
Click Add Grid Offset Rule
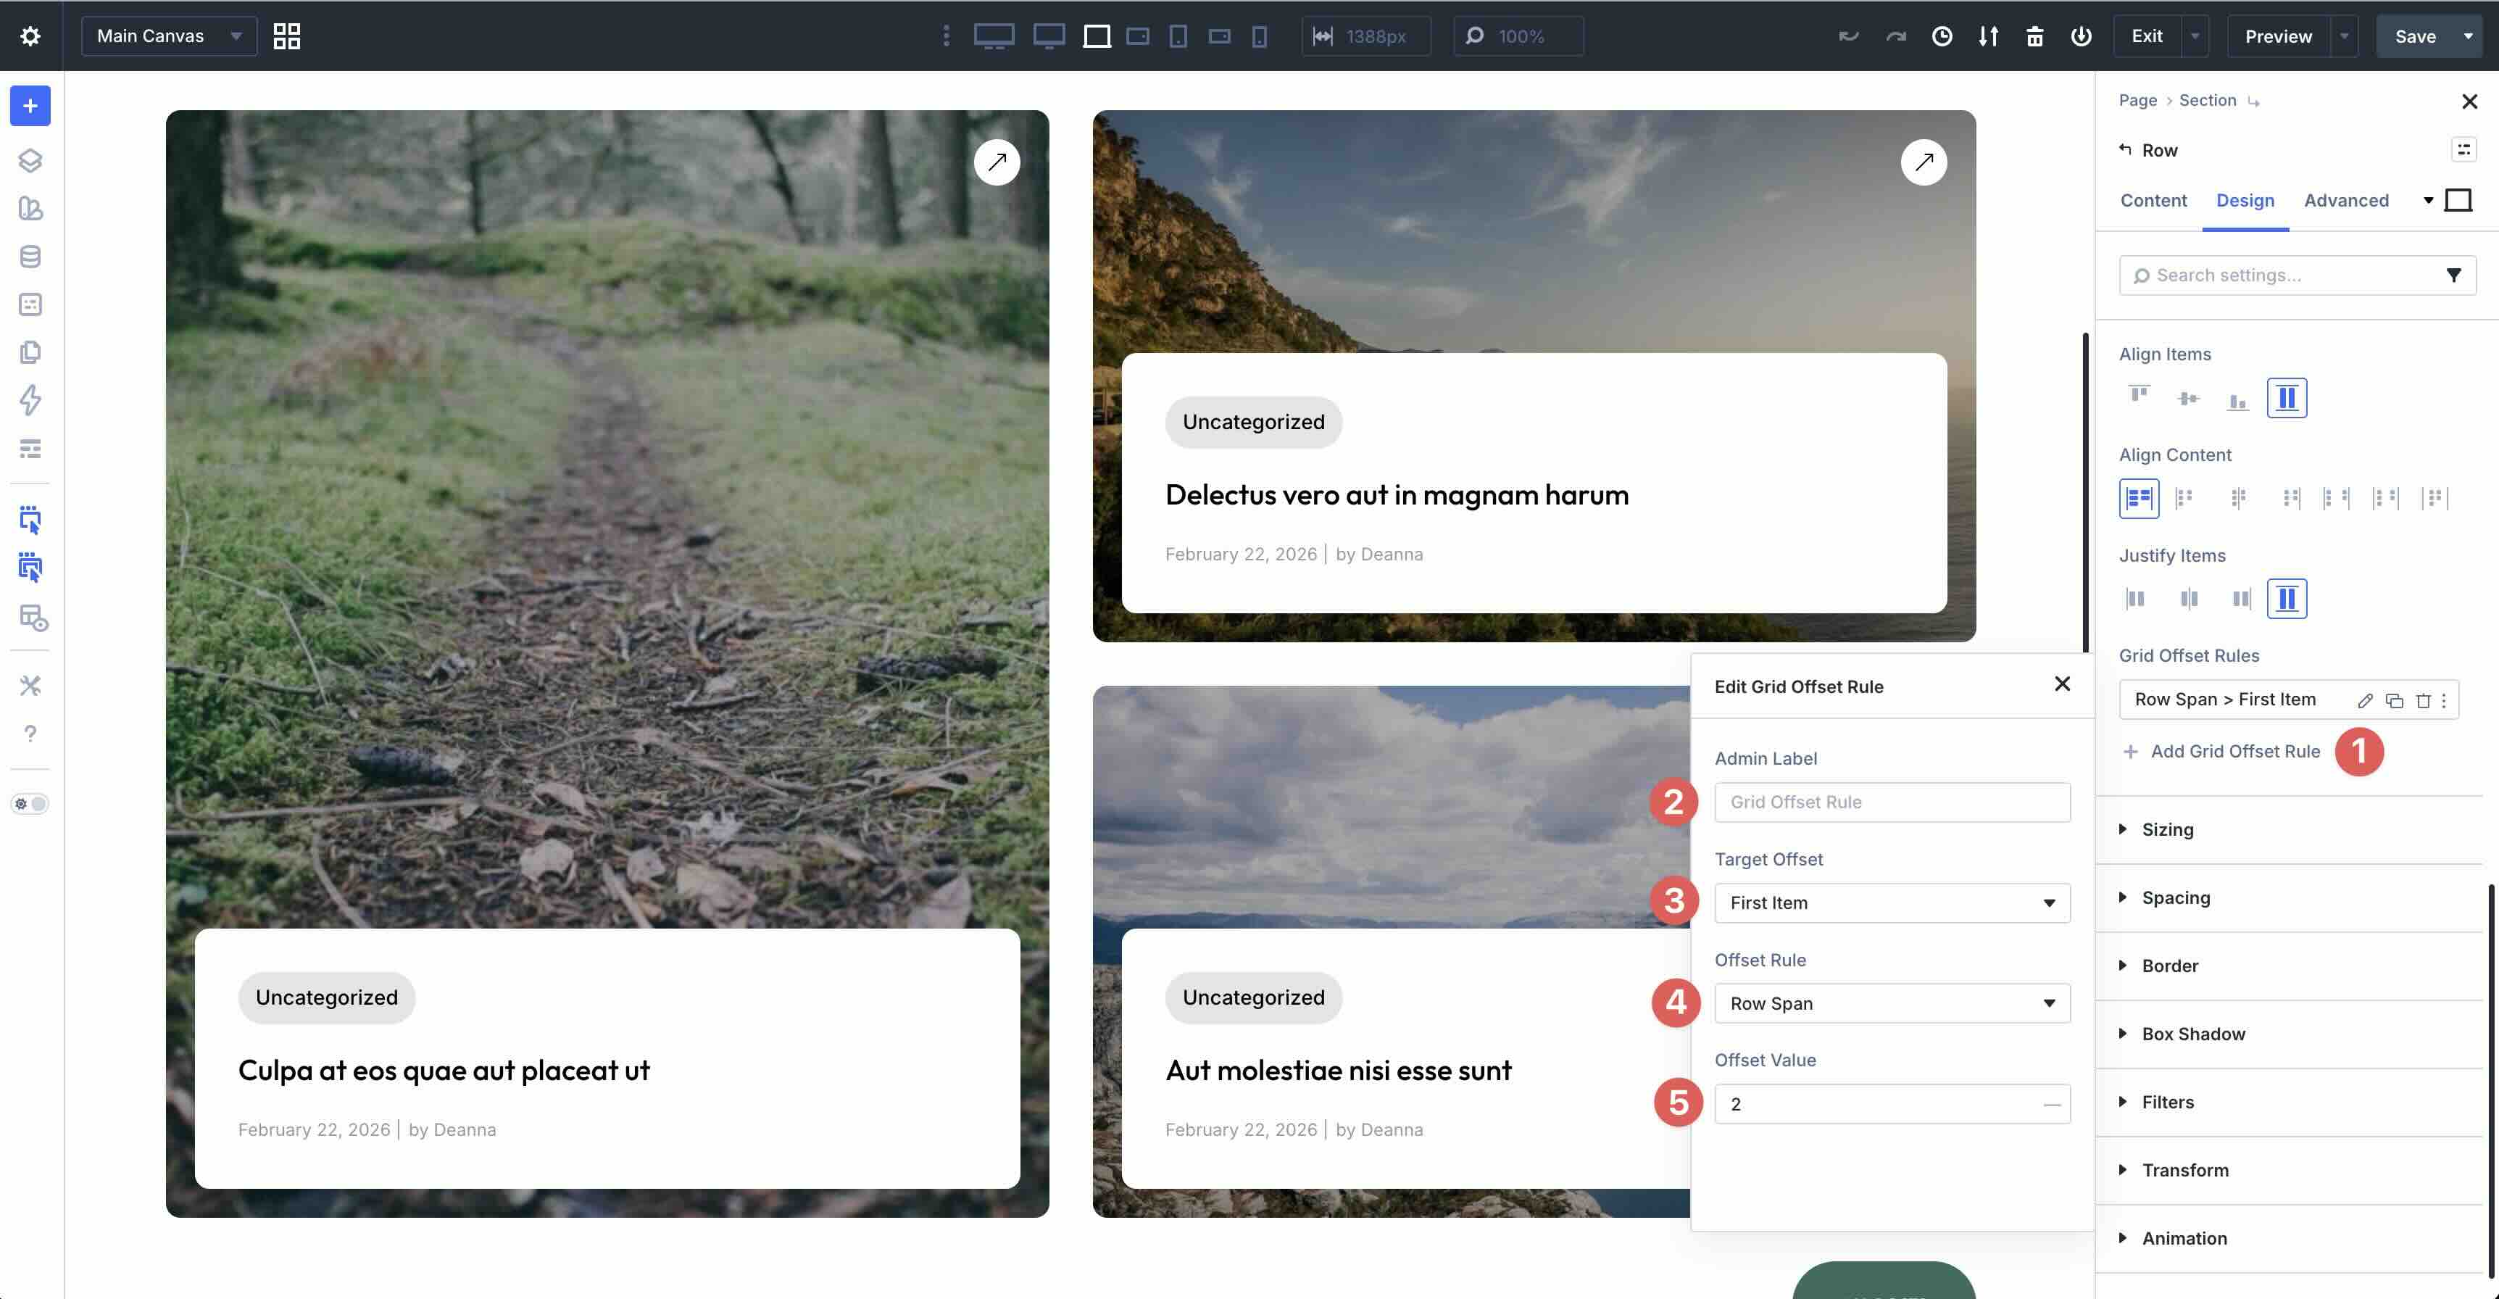click(2232, 751)
